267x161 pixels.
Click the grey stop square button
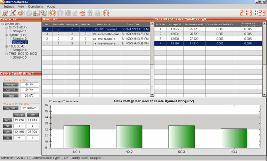pyautogui.click(x=60, y=13)
